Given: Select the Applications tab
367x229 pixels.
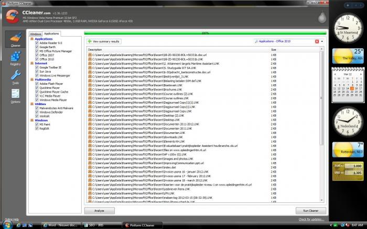Looking at the screenshot, I should pos(51,33).
